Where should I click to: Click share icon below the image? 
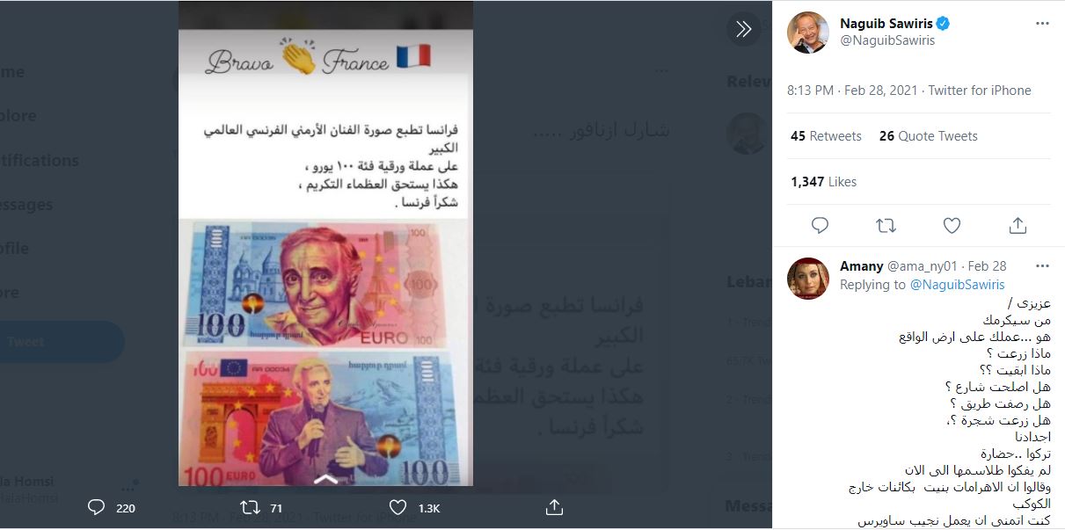click(554, 507)
